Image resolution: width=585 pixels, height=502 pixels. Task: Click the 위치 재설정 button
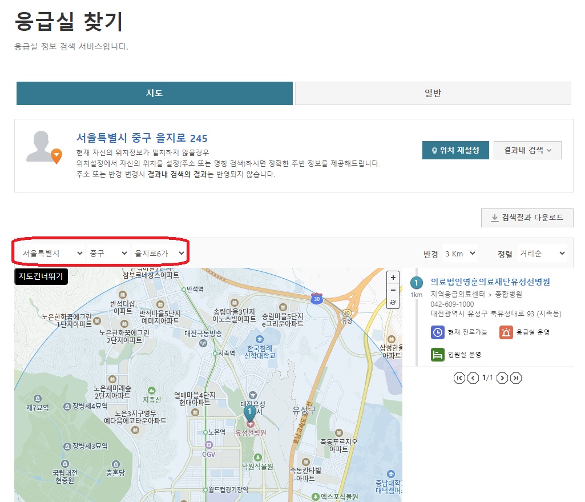pyautogui.click(x=455, y=150)
